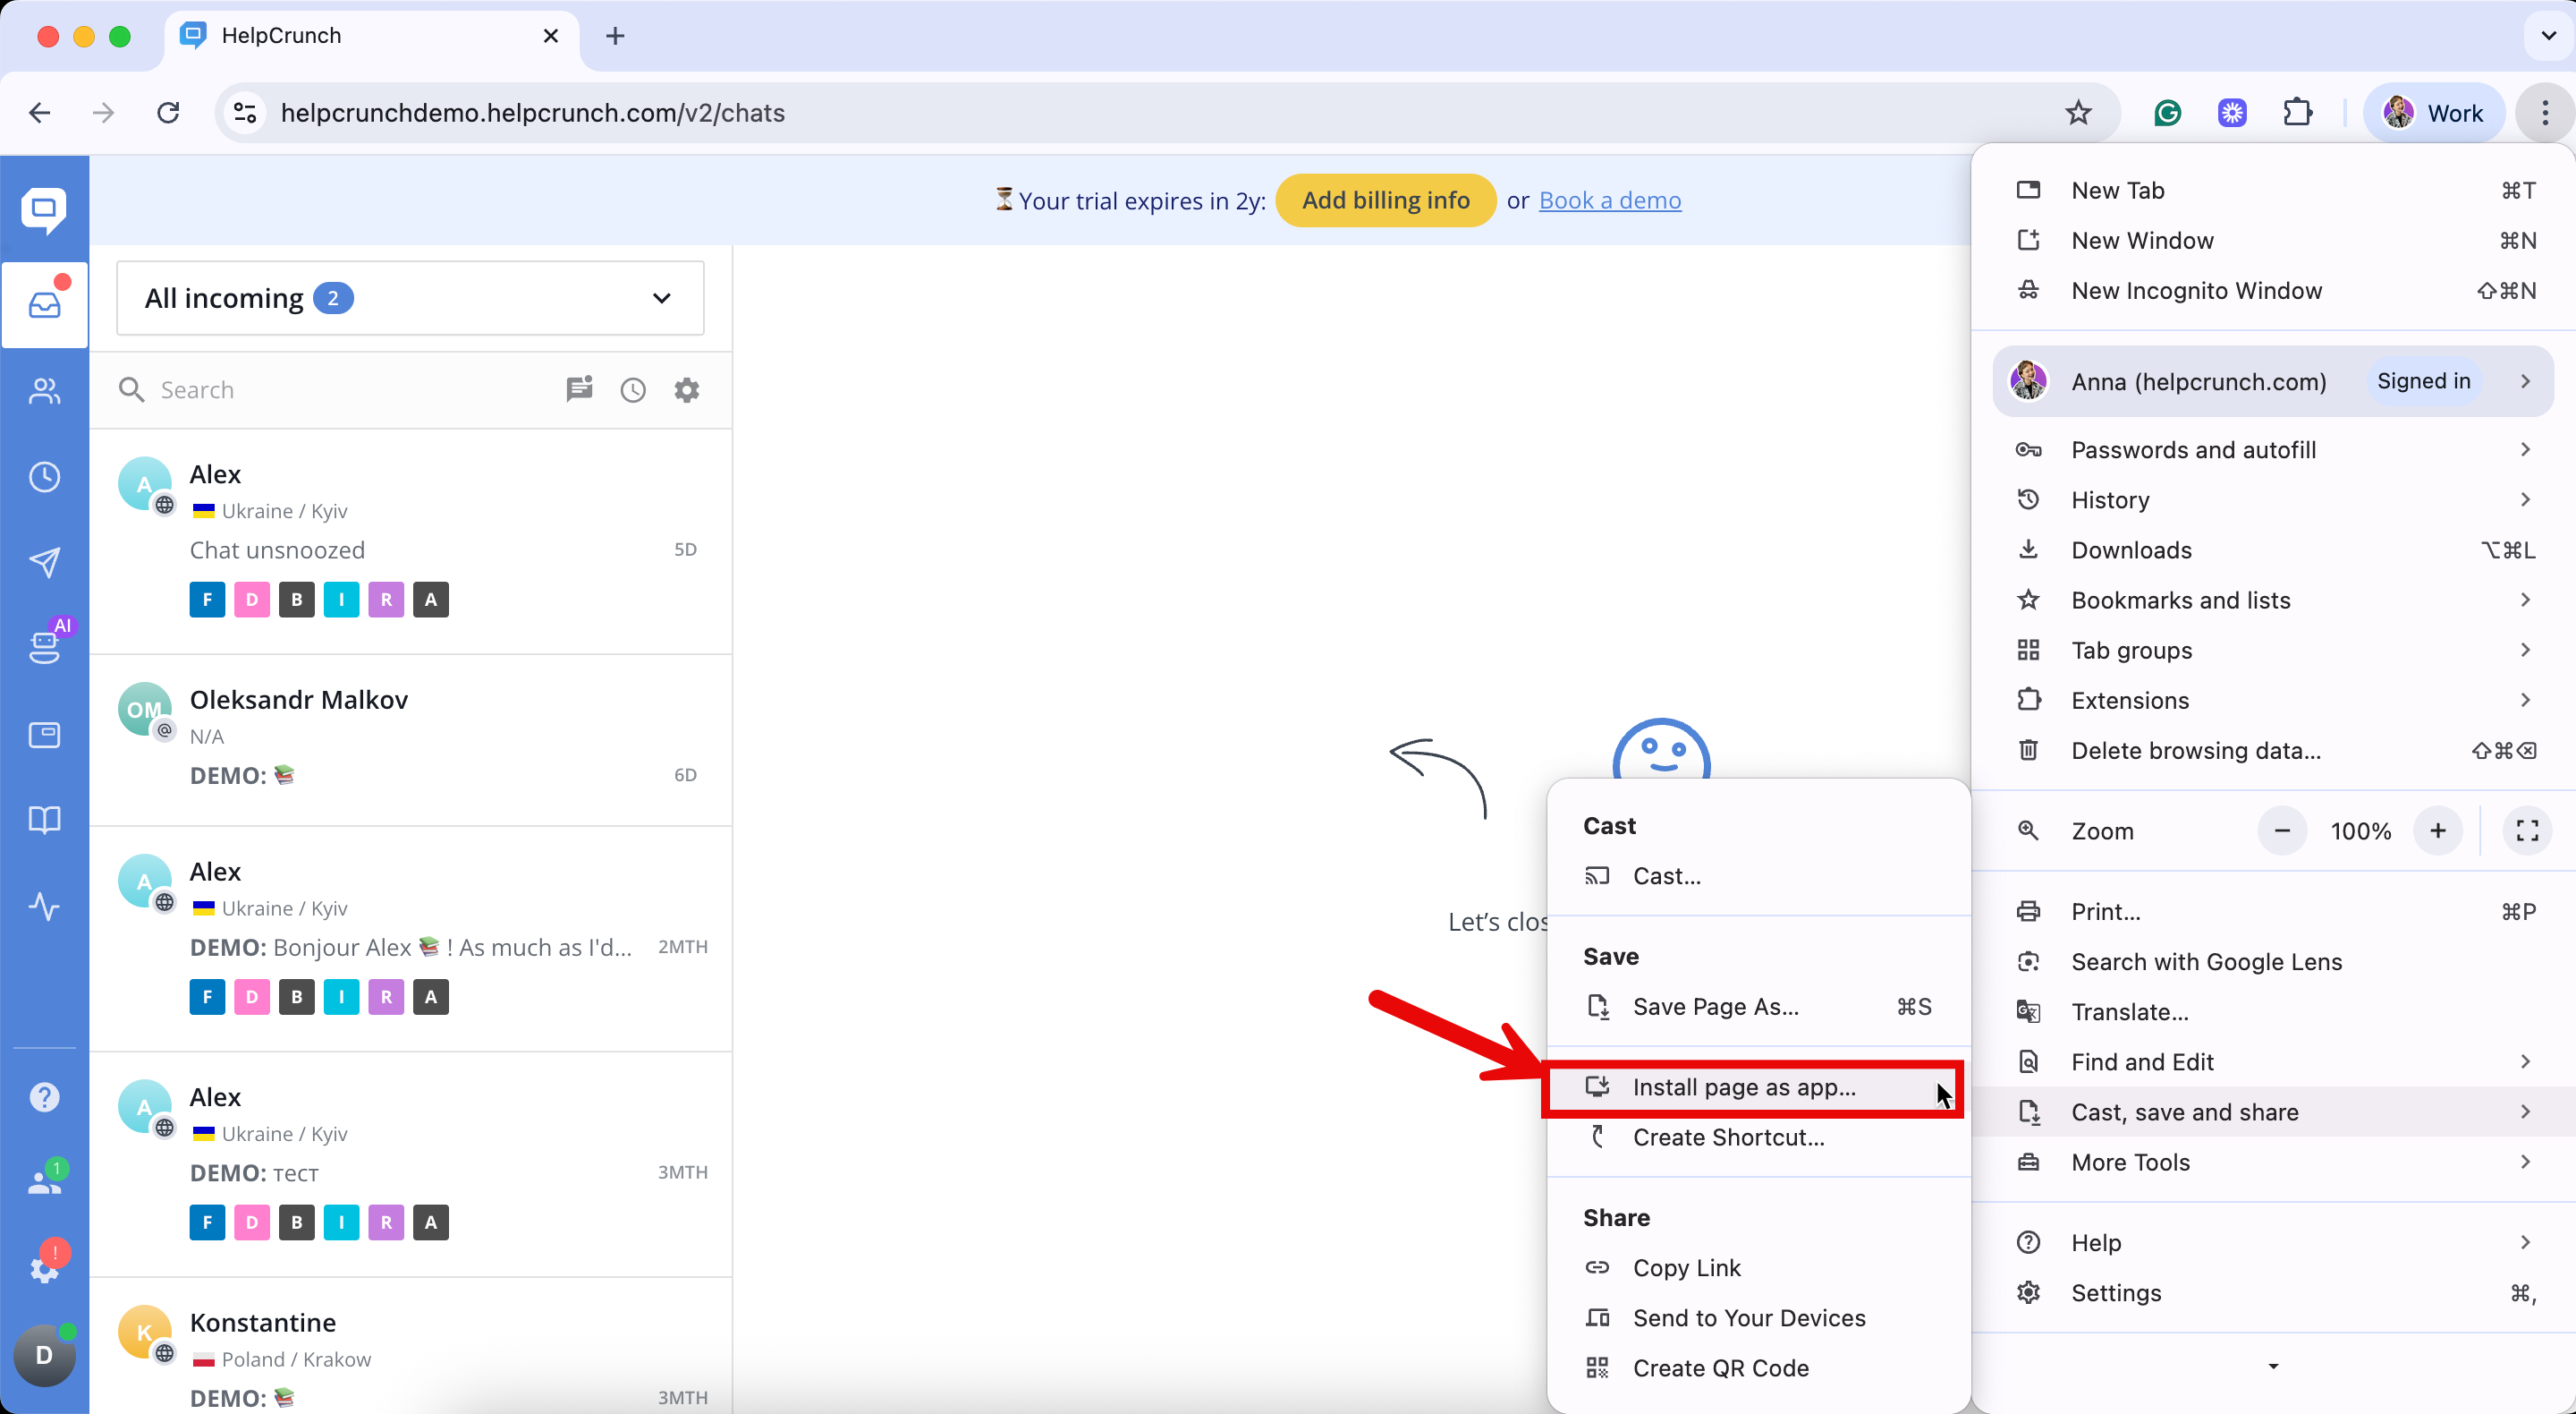Select Copy Link in Share section
This screenshot has height=1414, width=2576.
(1758, 1268)
